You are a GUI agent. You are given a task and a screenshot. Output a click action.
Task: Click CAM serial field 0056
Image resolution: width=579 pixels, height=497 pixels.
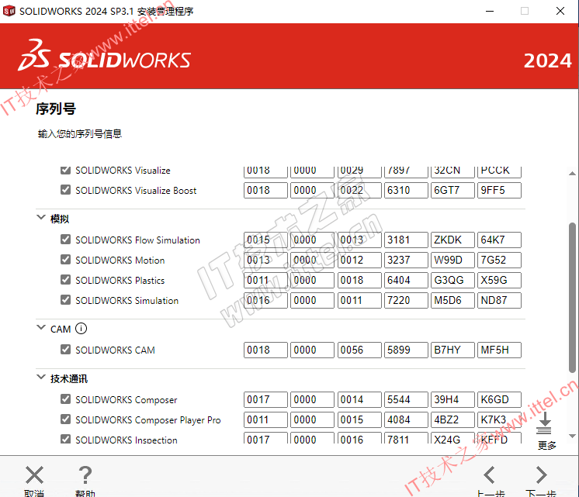[x=359, y=350]
